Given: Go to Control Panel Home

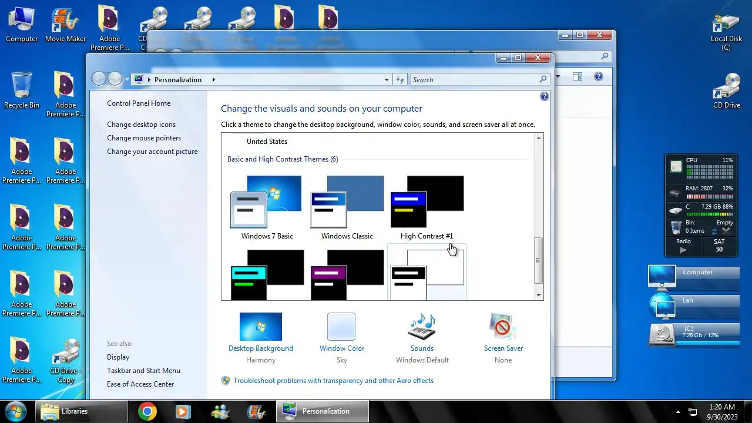Looking at the screenshot, I should click(139, 103).
